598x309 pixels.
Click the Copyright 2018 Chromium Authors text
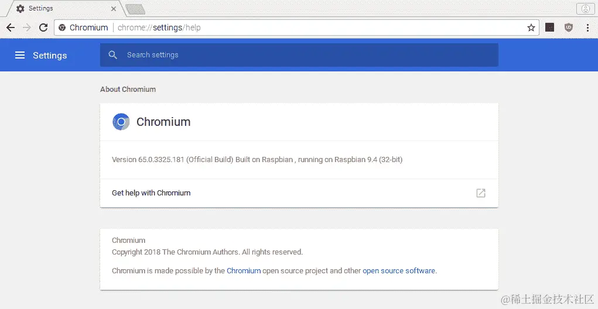pyautogui.click(x=207, y=252)
